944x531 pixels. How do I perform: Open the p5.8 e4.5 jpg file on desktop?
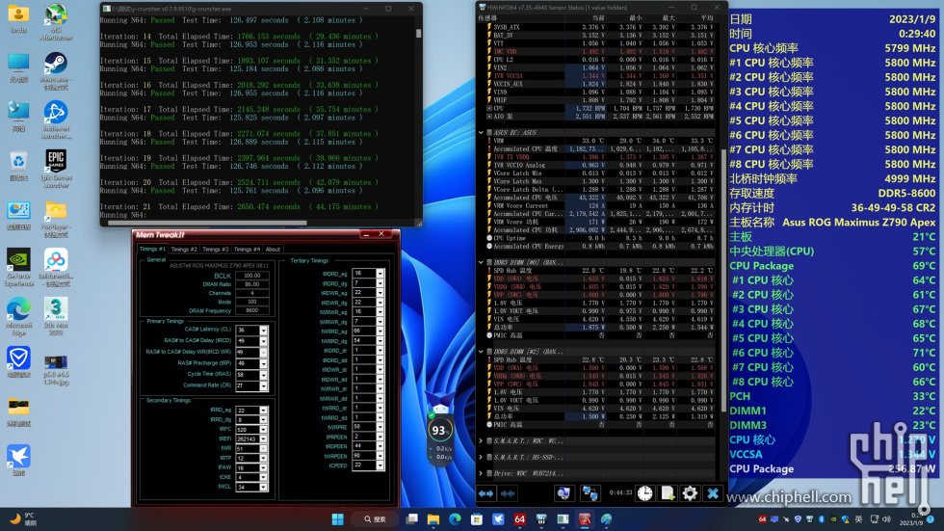[x=56, y=368]
